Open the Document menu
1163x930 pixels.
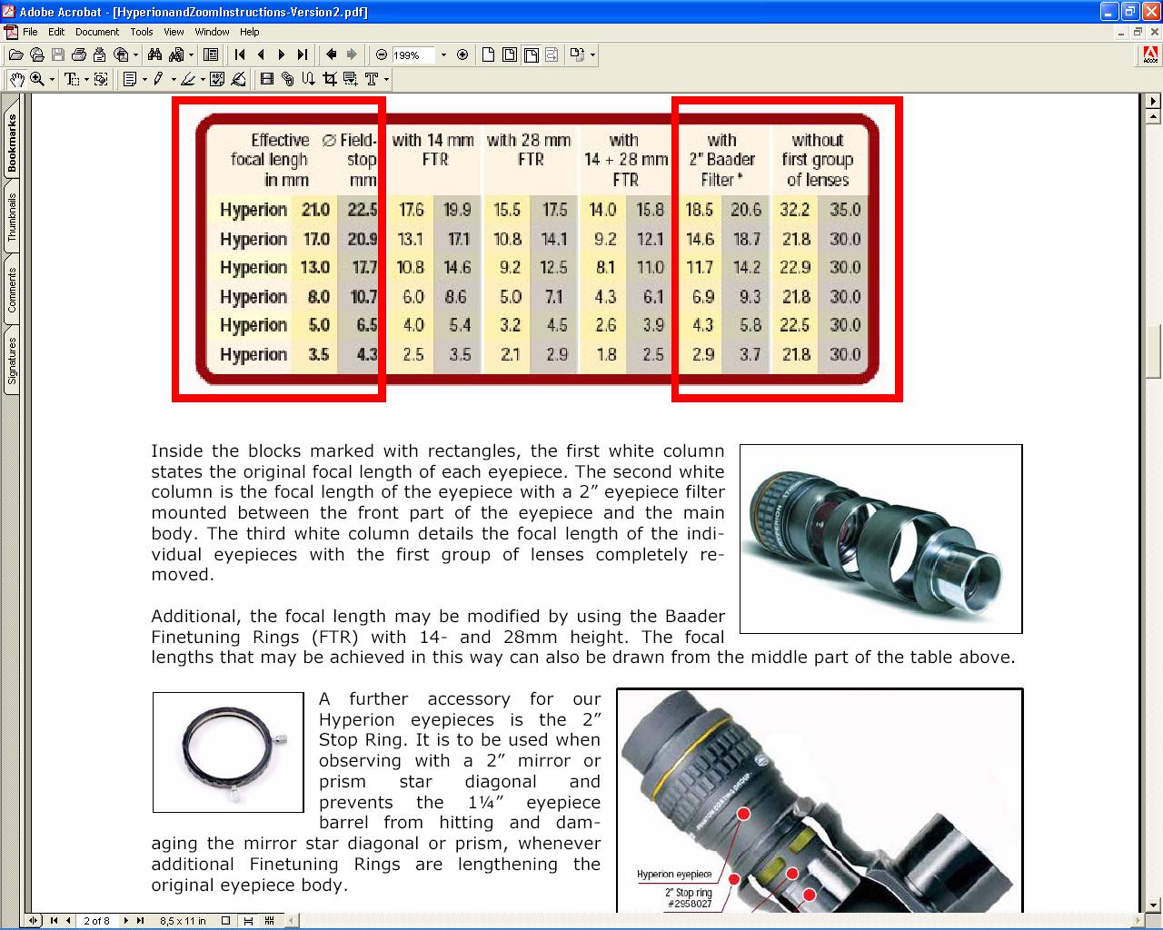[96, 32]
